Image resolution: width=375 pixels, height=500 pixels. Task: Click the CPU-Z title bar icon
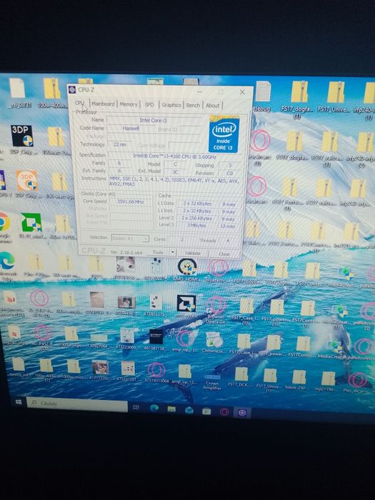[x=72, y=89]
